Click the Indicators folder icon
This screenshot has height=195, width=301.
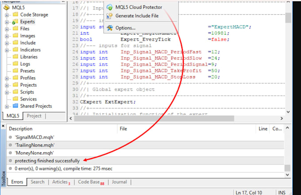coord(15,50)
